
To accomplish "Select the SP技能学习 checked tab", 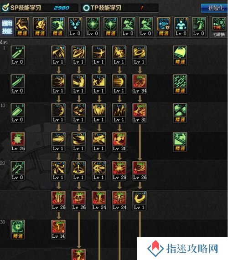I will [22, 8].
